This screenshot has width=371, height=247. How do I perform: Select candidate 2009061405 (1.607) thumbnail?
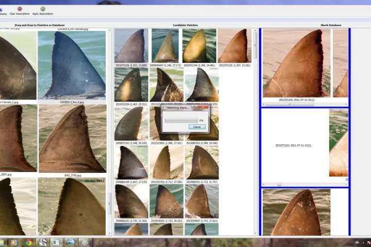click(x=131, y=163)
